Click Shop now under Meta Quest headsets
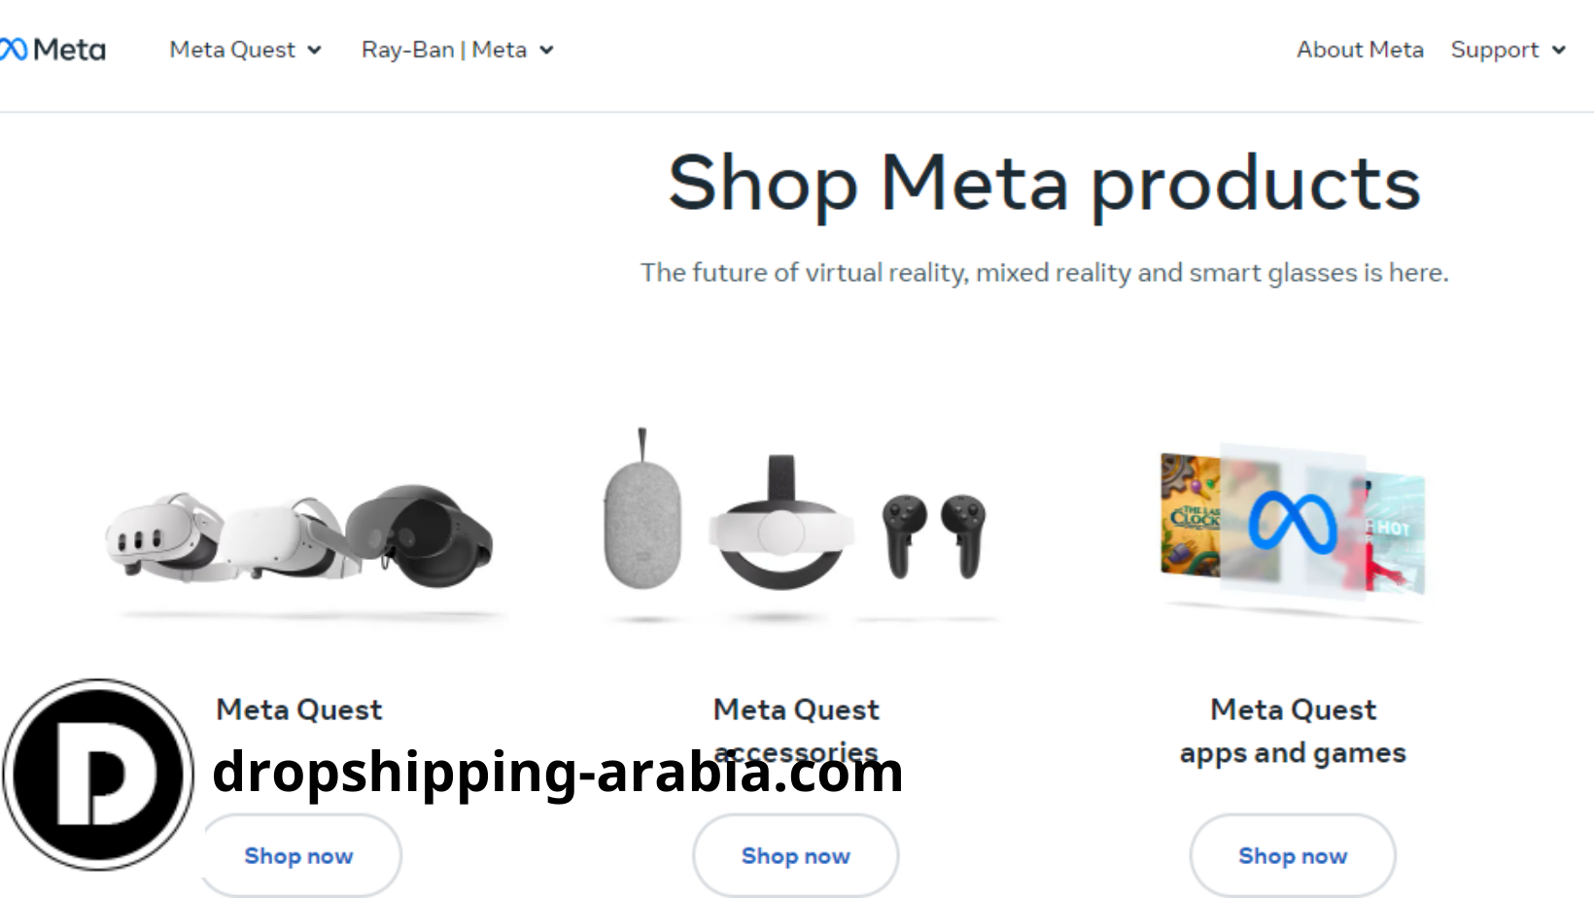Viewport: 1594px width, 898px height. 299,856
